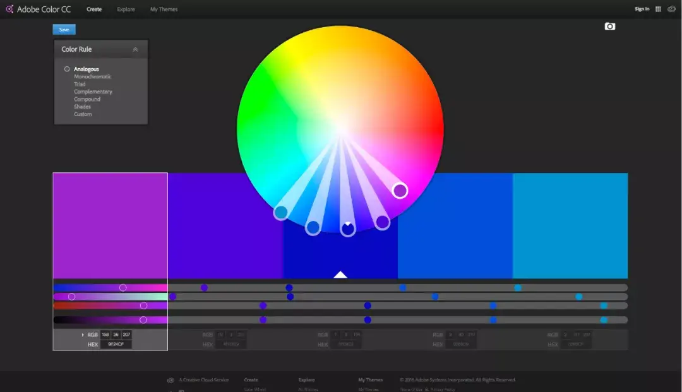Open My Themes tab in top navigation
This screenshot has height=392, width=682.
point(164,9)
